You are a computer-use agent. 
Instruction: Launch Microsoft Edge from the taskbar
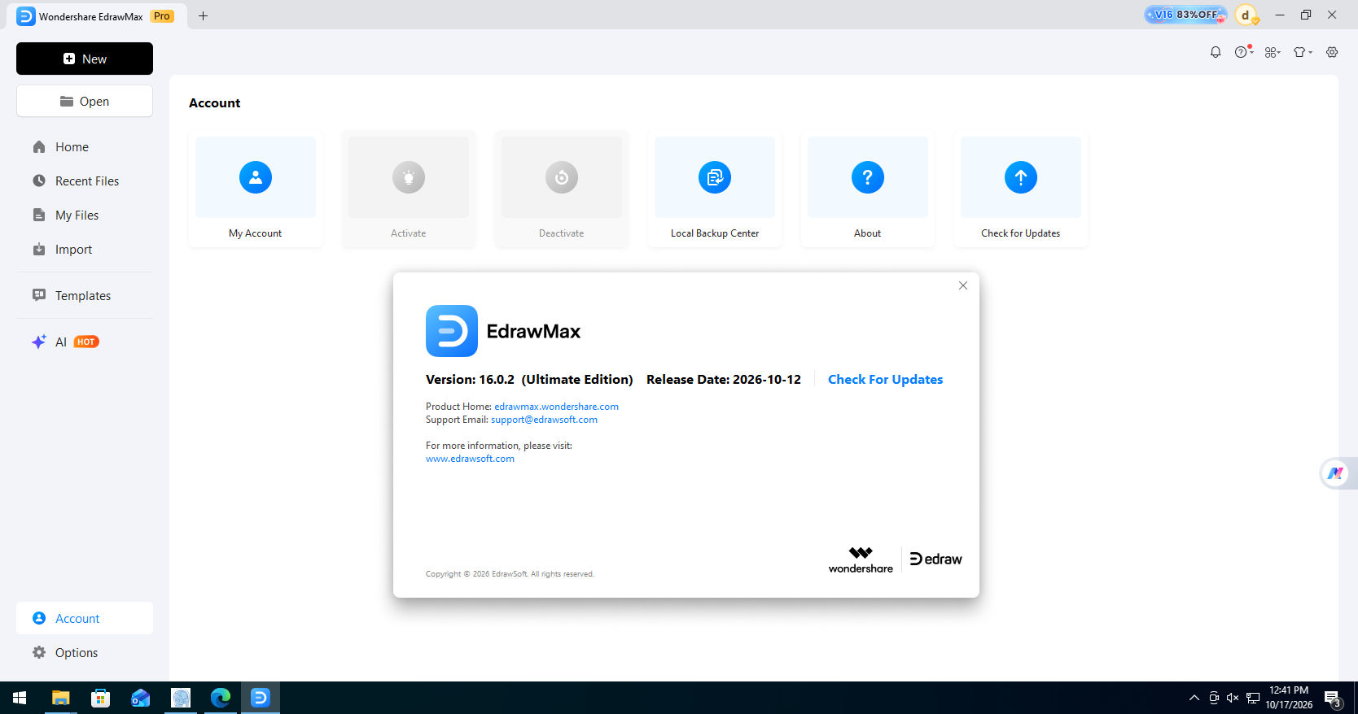[x=221, y=698]
